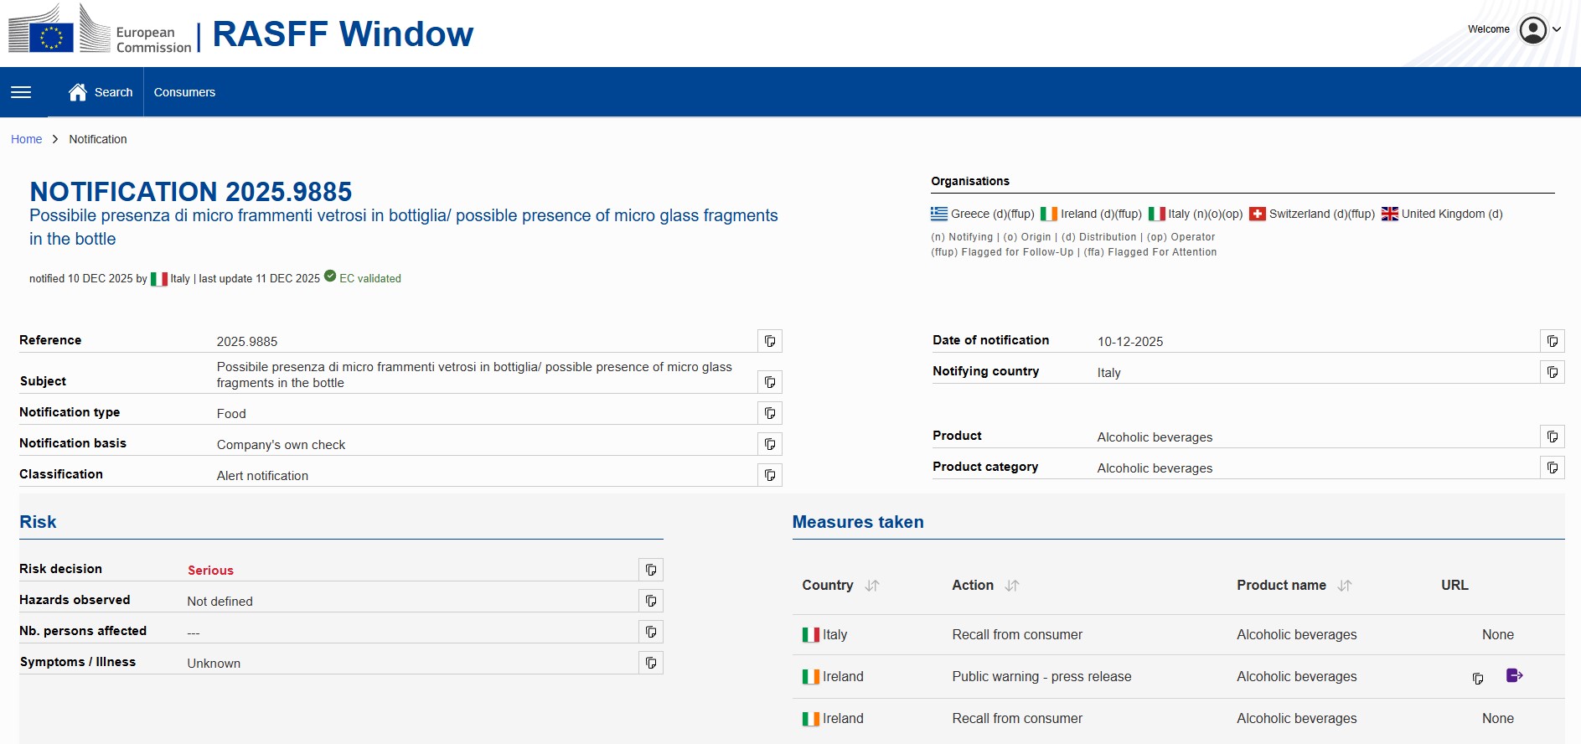Copy the Date of notification value
The width and height of the screenshot is (1581, 744).
1552,341
